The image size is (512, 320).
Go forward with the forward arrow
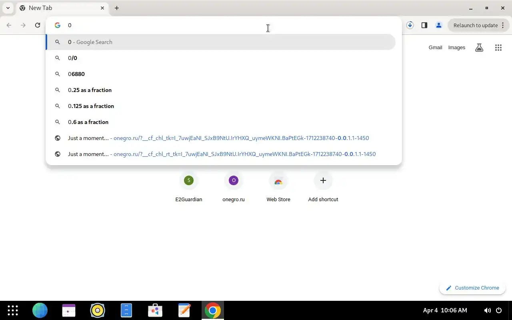(x=23, y=25)
